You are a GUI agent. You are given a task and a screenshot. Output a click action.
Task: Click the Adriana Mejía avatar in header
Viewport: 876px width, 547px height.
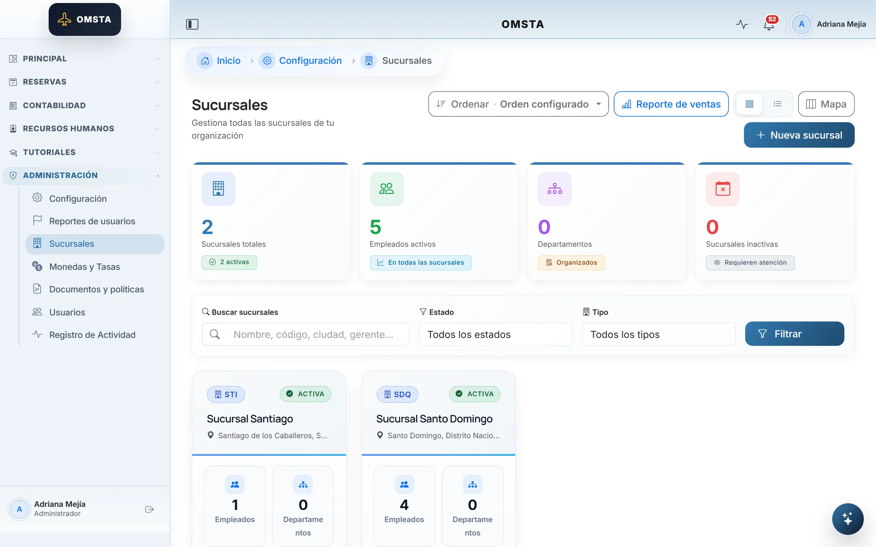point(801,24)
